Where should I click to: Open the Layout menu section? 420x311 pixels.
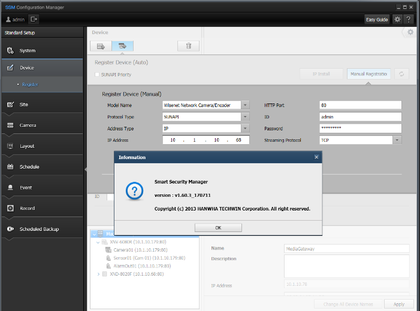tap(43, 146)
